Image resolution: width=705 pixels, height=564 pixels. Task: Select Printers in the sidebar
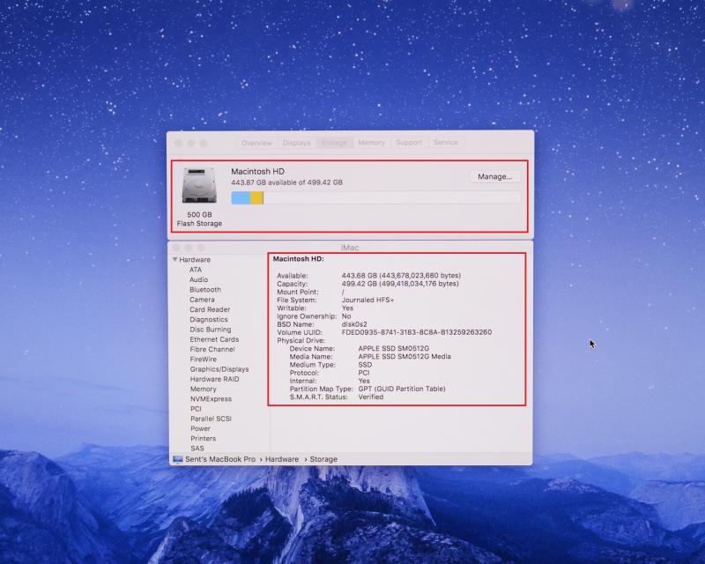point(204,439)
